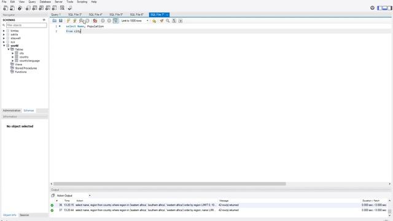
Task: Click the create new stored procedure icon
Action: pyautogui.click(x=48, y=8)
